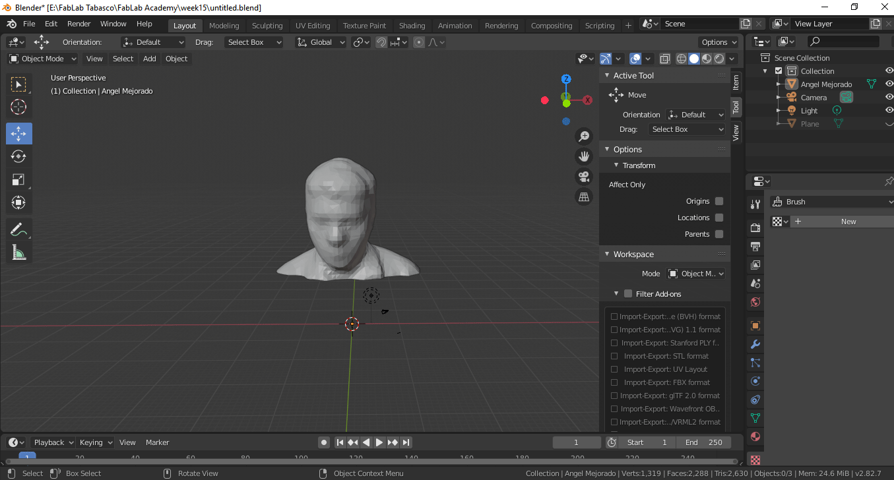Click the End frame field
894x480 pixels.
(x=703, y=442)
